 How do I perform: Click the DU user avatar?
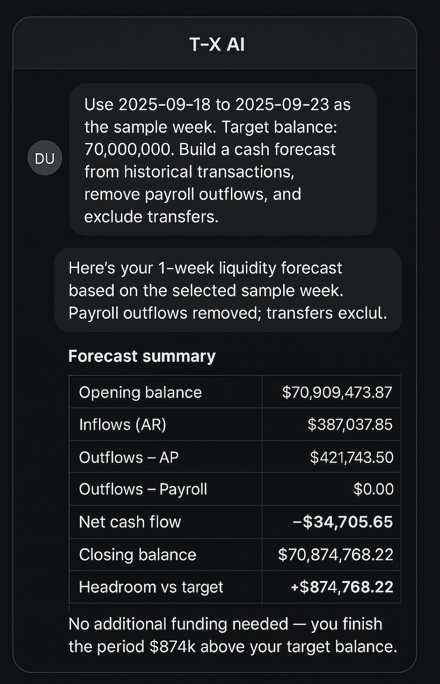pyautogui.click(x=45, y=159)
